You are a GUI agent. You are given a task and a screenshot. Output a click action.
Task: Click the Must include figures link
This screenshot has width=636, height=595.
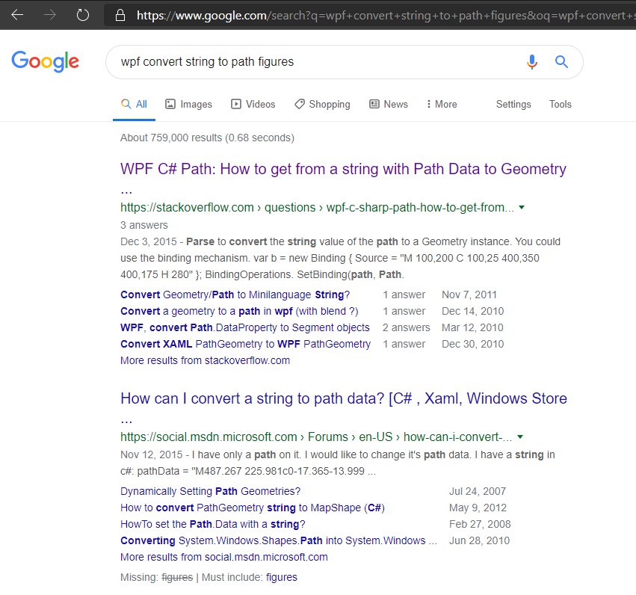282,577
